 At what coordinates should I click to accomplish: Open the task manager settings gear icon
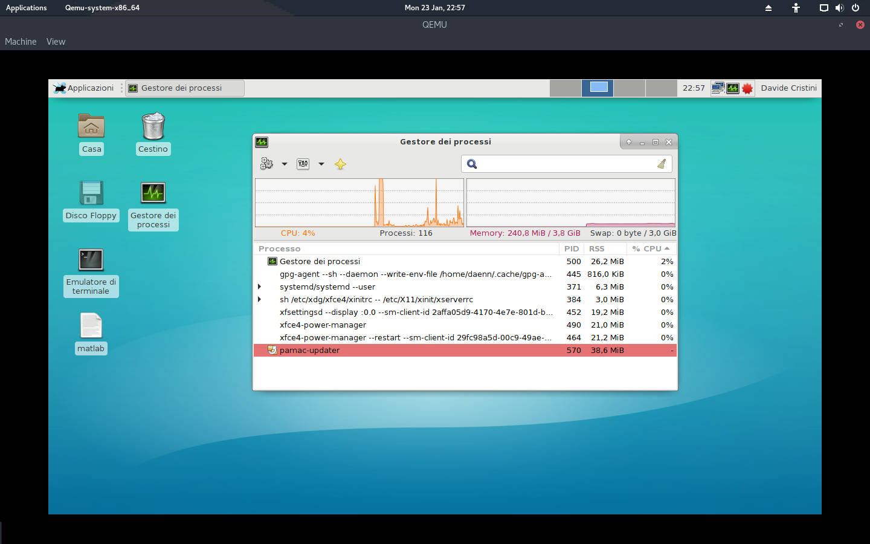(266, 164)
